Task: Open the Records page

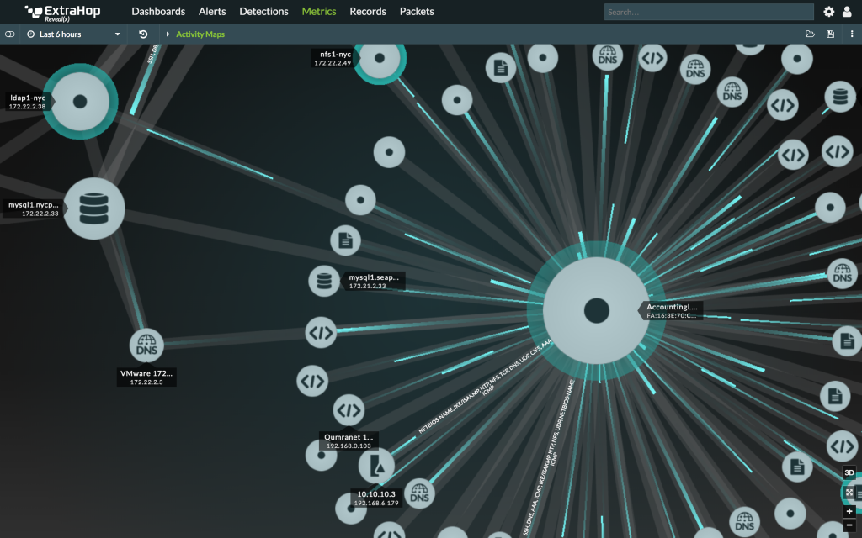Action: tap(368, 11)
